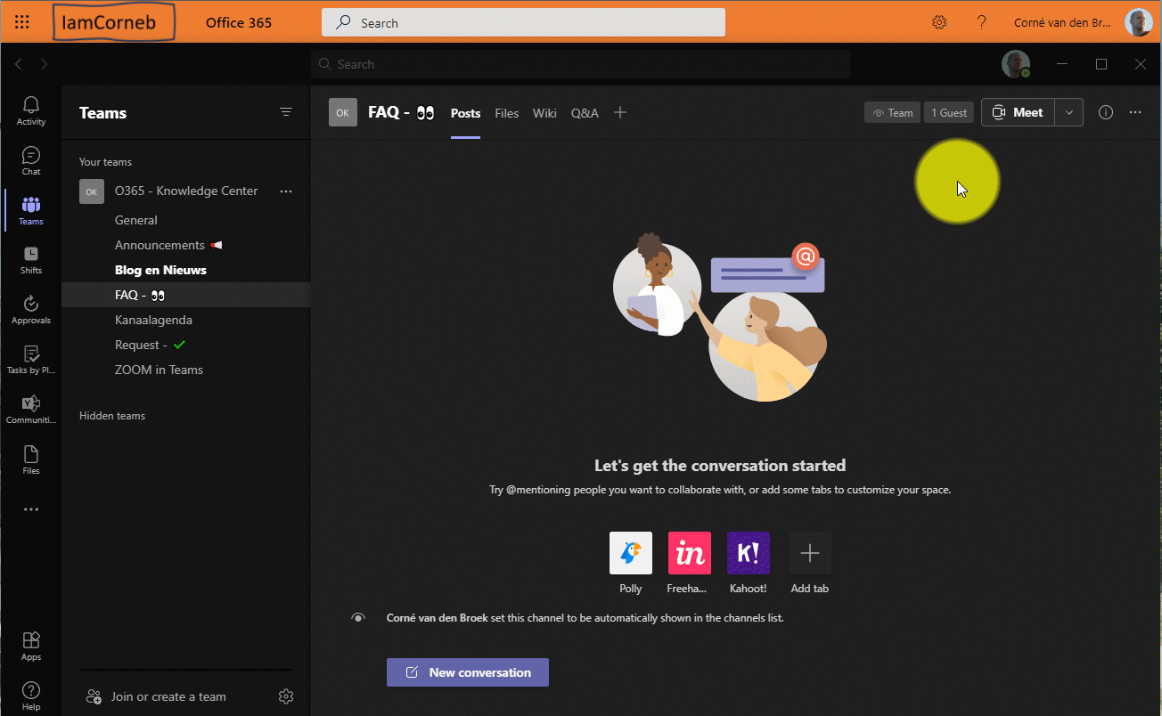1162x716 pixels.
Task: Start a New conversation
Action: 468,672
